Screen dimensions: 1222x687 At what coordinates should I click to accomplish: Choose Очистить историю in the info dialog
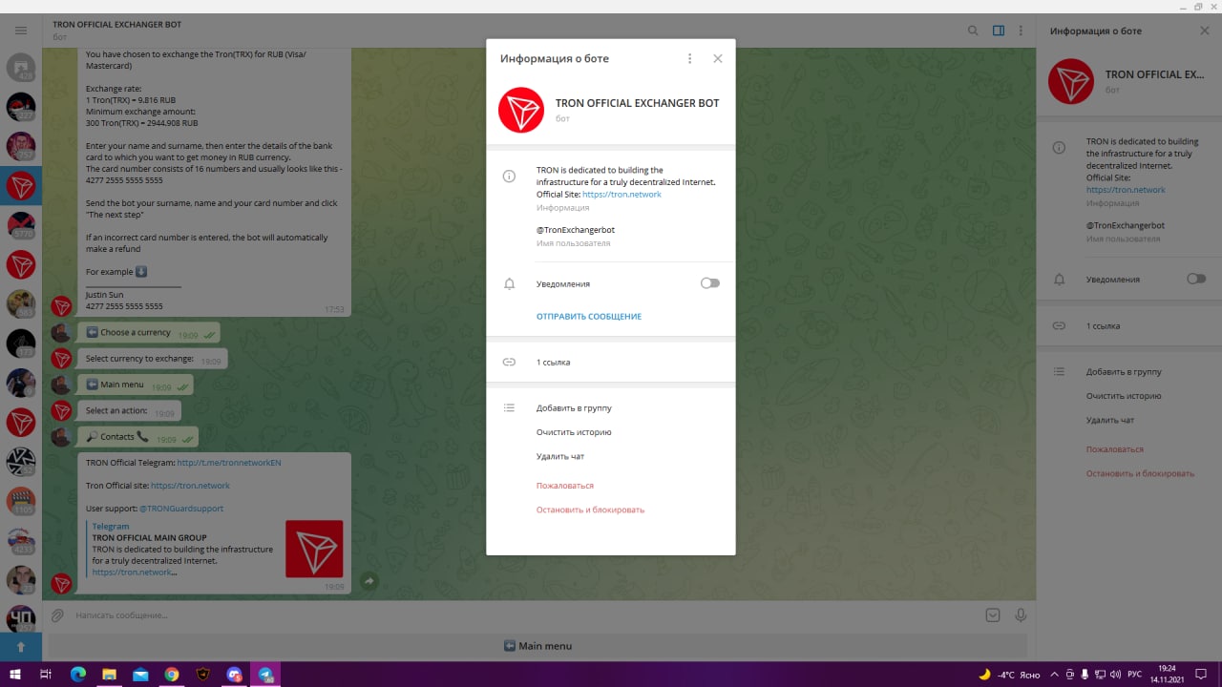pyautogui.click(x=574, y=432)
